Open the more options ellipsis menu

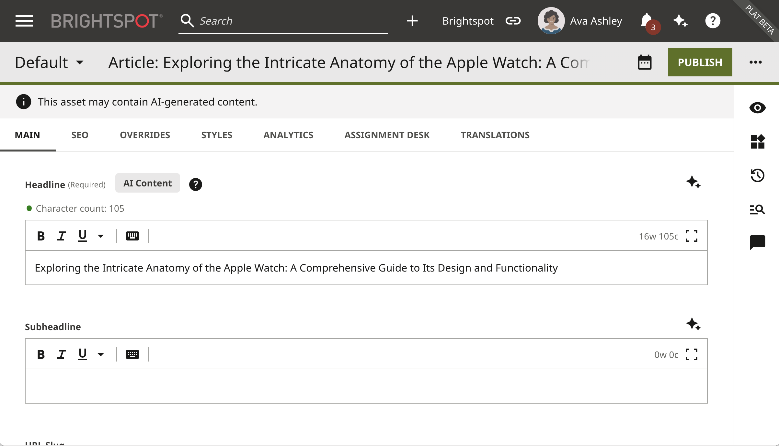click(x=755, y=62)
